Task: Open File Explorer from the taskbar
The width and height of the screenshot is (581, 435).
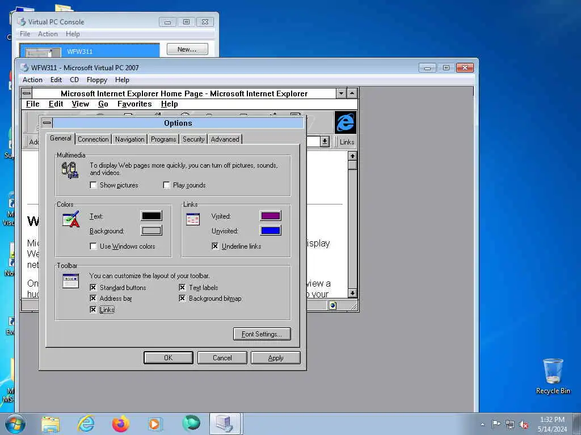Action: pyautogui.click(x=50, y=424)
